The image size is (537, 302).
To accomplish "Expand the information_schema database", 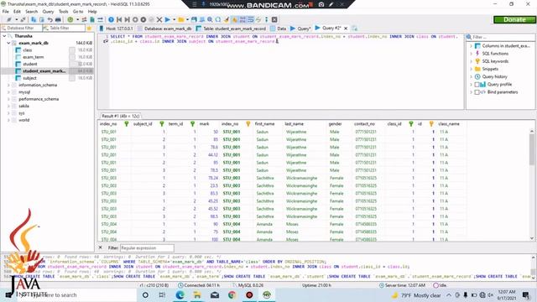I will (x=8, y=85).
